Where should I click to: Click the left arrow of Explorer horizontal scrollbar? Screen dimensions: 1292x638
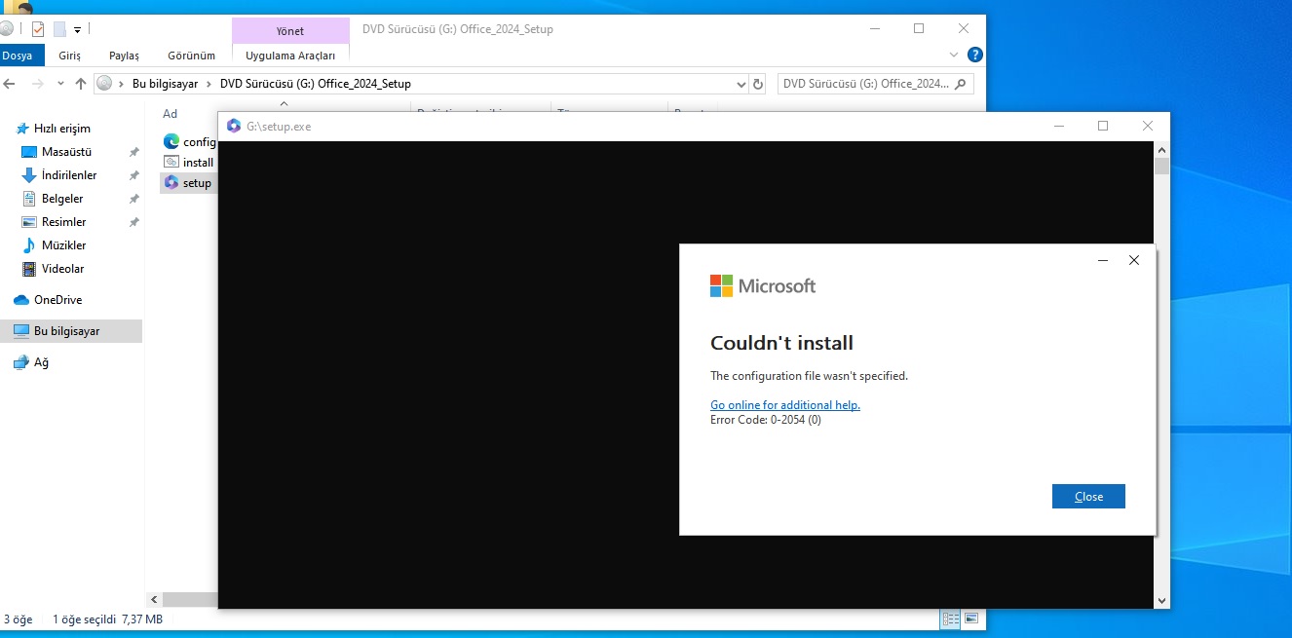153,599
